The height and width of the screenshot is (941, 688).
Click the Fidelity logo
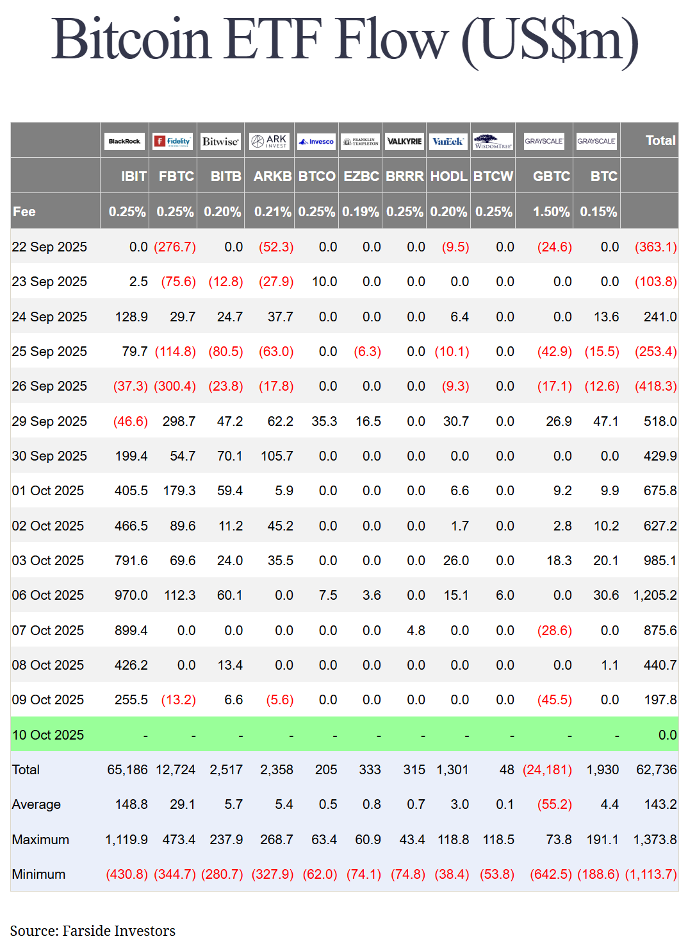173,141
